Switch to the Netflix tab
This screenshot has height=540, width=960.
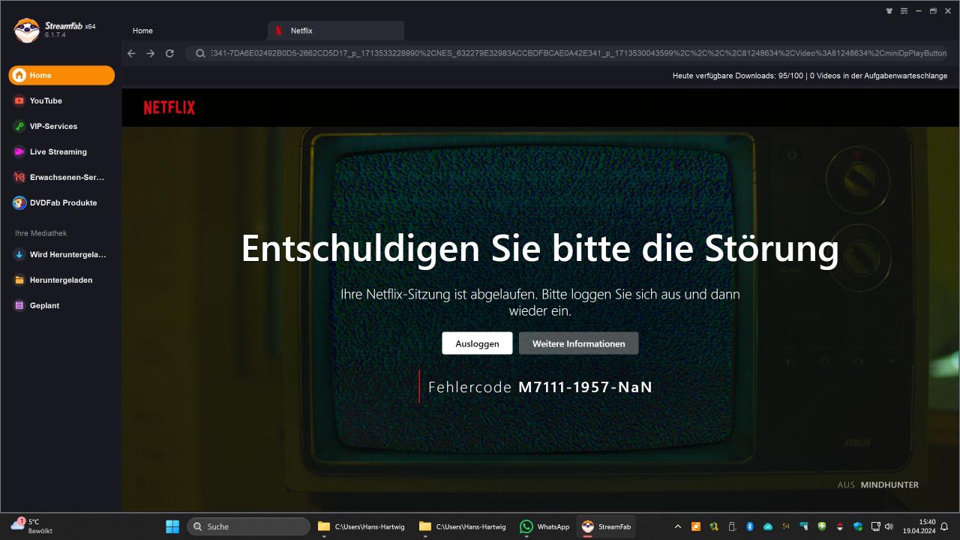point(336,31)
